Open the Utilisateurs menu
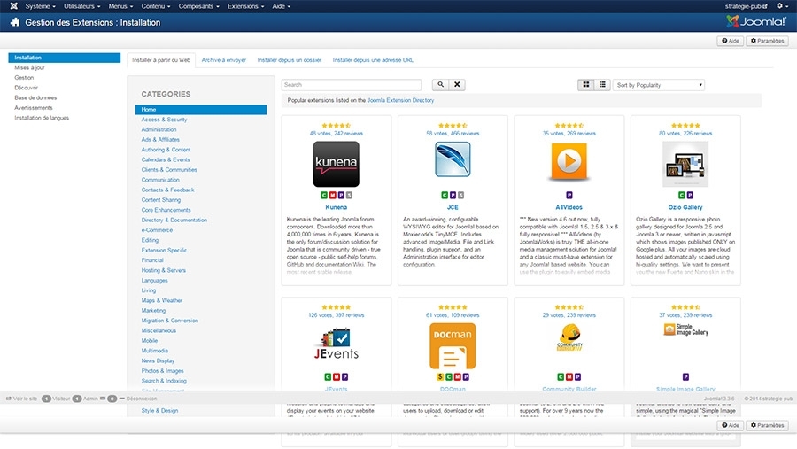This screenshot has width=797, height=449. point(81,6)
